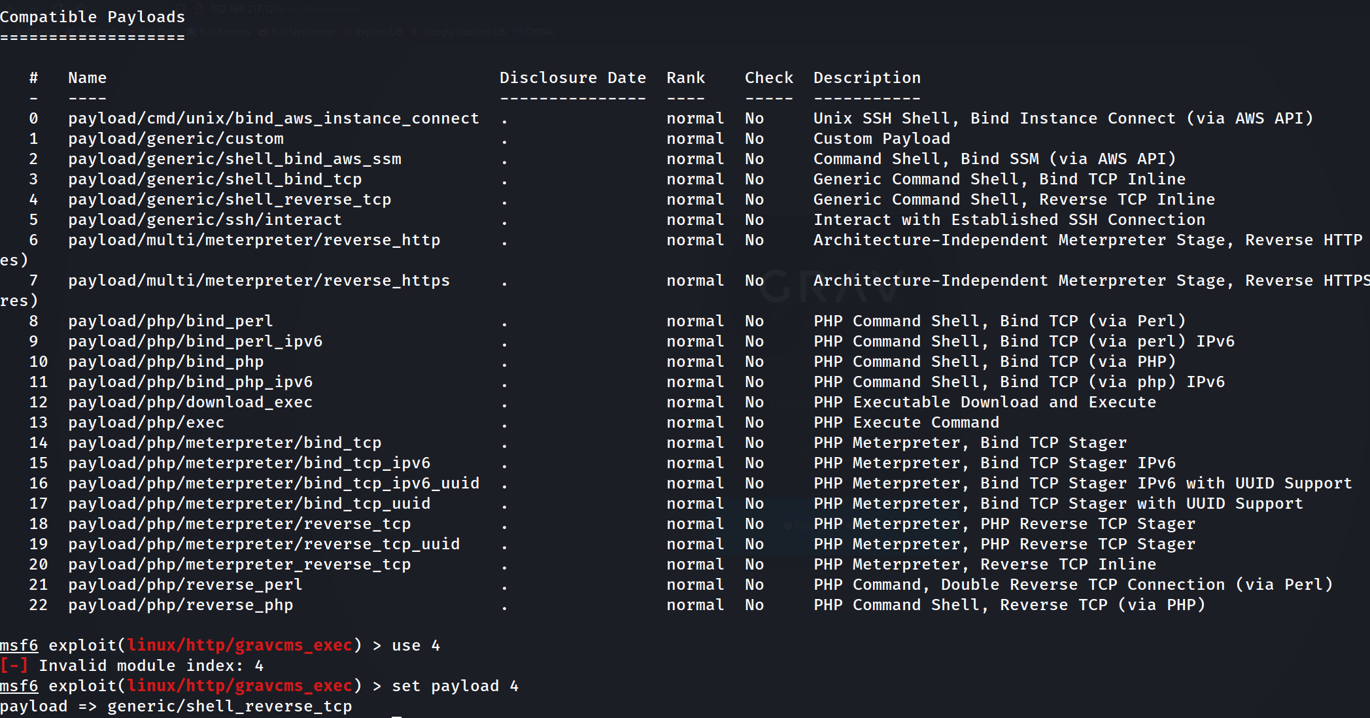The width and height of the screenshot is (1370, 718).
Task: Open the faint Exploit-DB bookmark
Action: coord(379,32)
